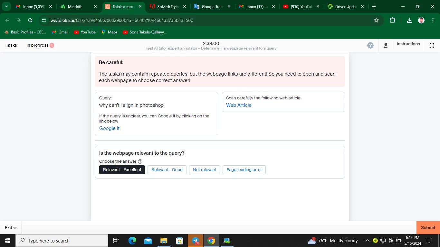Switch to the Mindrift tab
Screen dimensions: 440x247
point(78,6)
